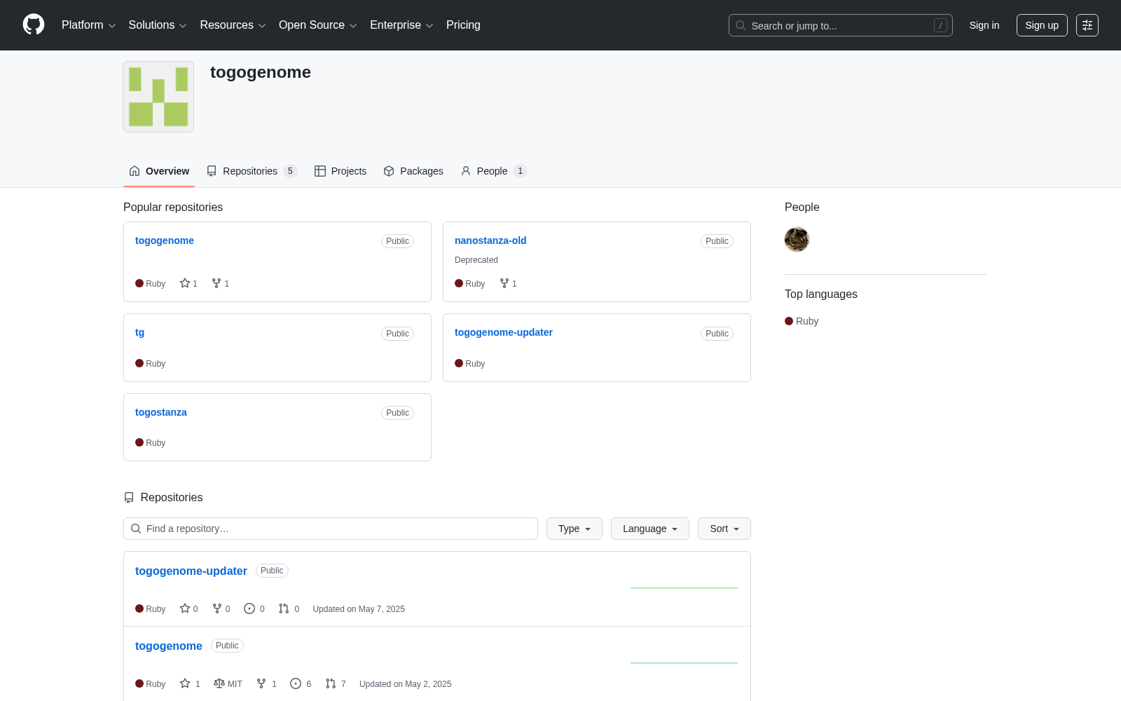This screenshot has height=701, width=1121.
Task: Click the star icon in togogenome-updater list row
Action: pos(185,608)
